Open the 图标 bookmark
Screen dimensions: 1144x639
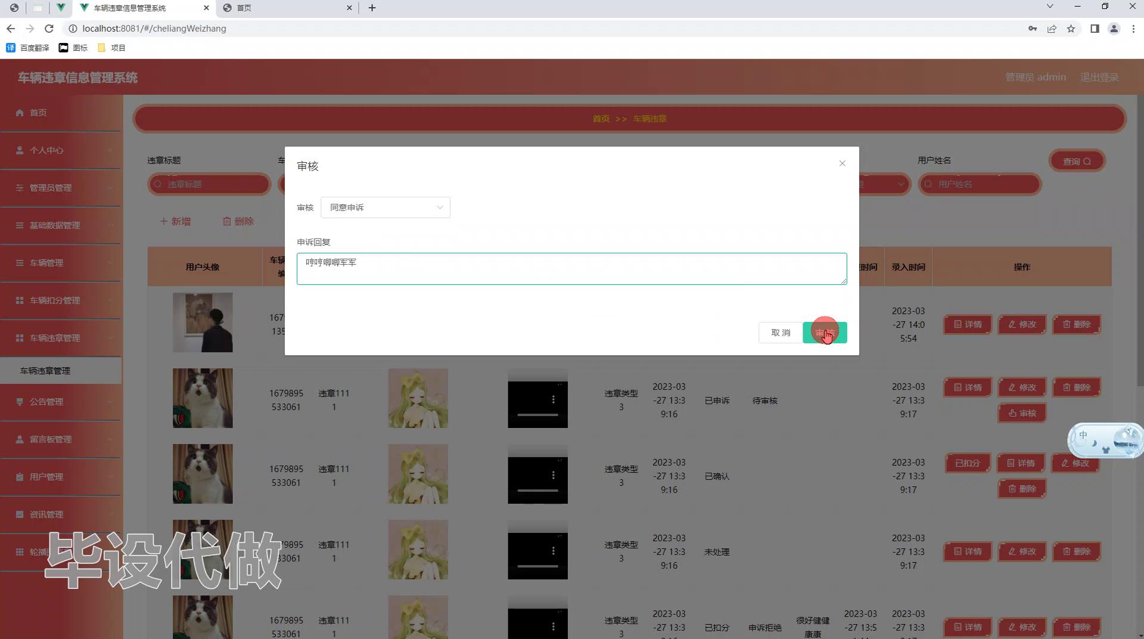[73, 48]
